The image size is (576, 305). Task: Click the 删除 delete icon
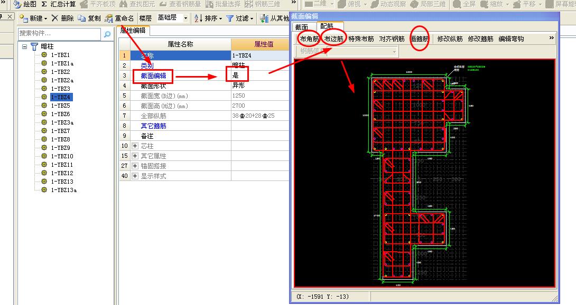point(55,18)
